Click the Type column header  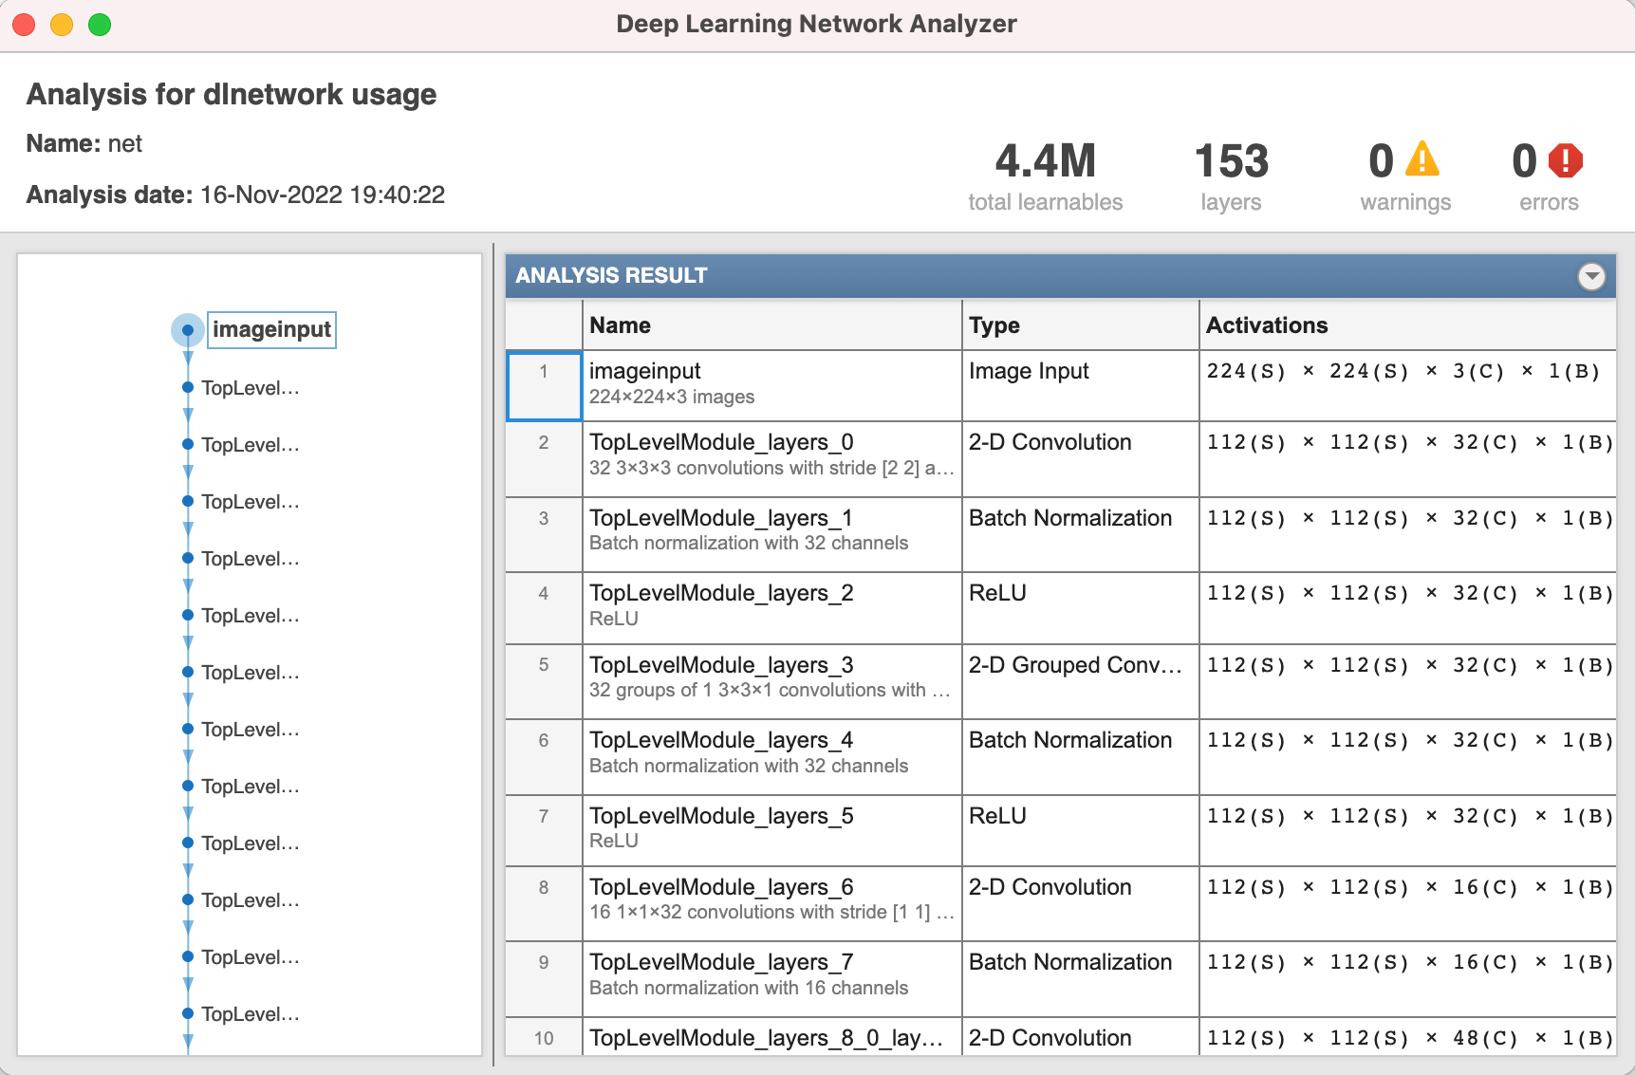1080,325
